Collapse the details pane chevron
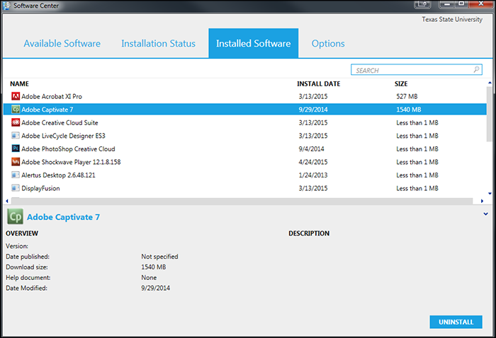The image size is (496, 338). point(485,213)
